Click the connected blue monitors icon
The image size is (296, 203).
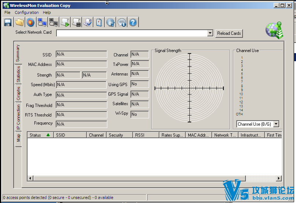pos(42,22)
